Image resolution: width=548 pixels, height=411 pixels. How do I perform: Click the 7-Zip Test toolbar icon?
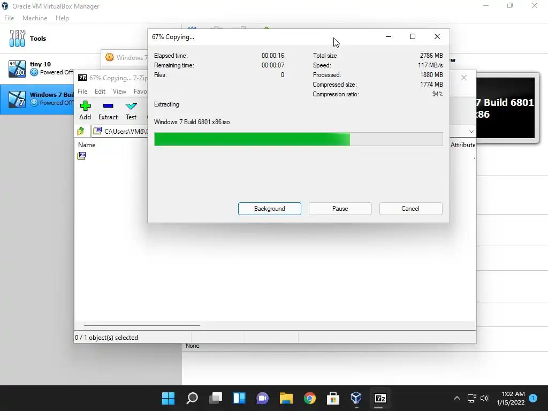pyautogui.click(x=131, y=110)
